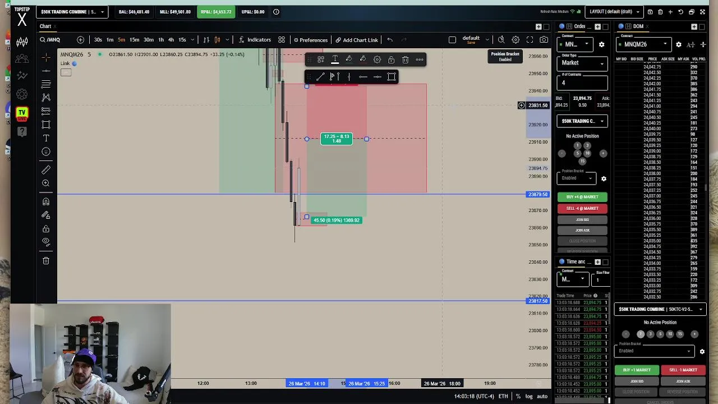Viewport: 718px width, 404px height.
Task: Select the long/short position tool
Action: [46, 111]
